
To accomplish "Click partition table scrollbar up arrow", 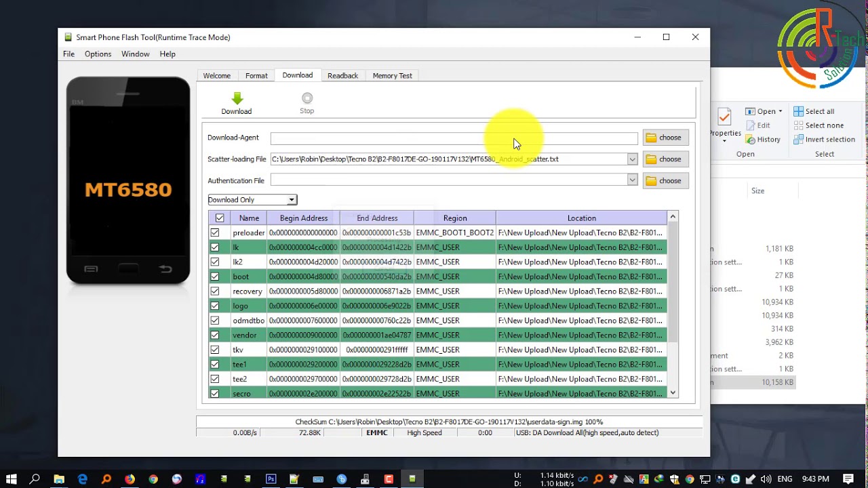I will [x=673, y=217].
